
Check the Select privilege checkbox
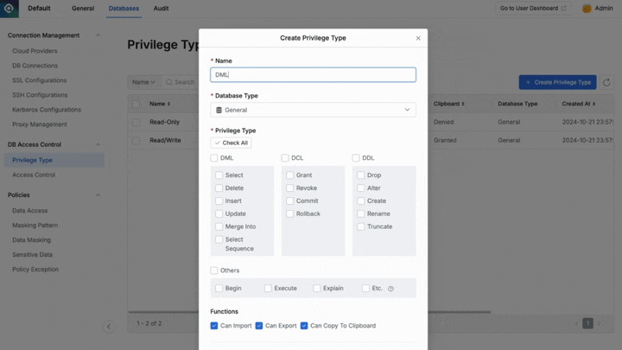219,175
